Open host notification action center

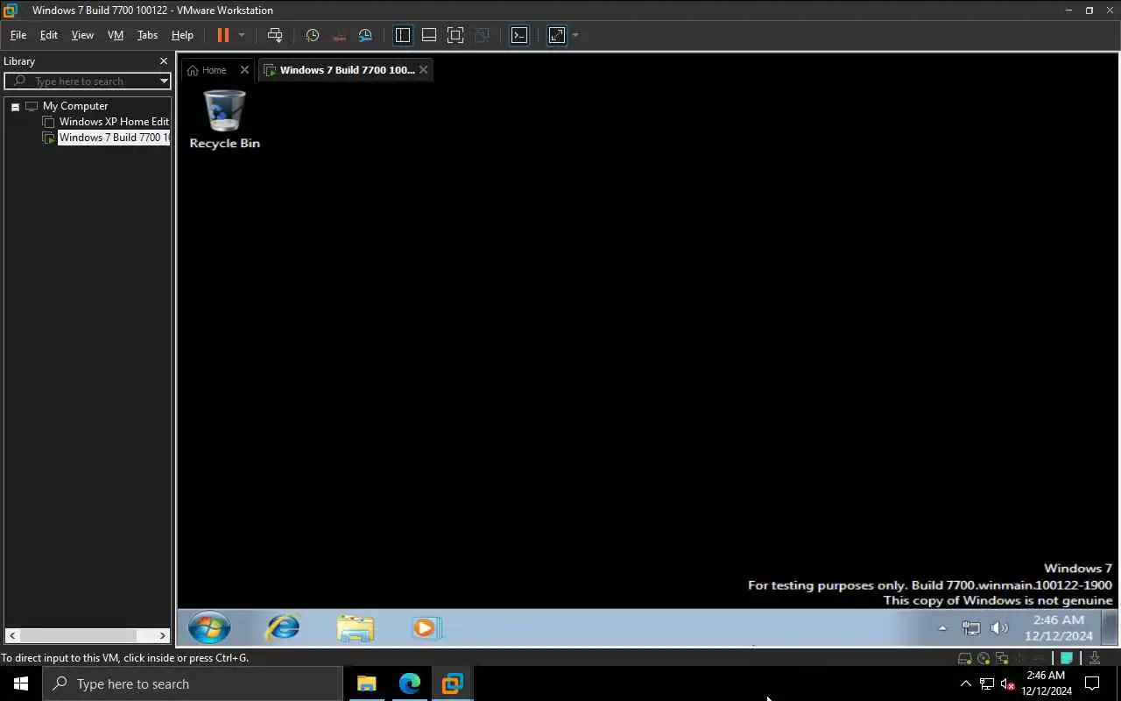coord(1092,683)
